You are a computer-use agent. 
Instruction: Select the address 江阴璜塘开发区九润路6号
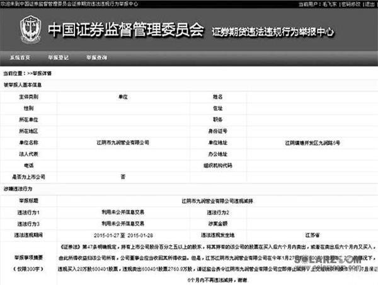(312, 143)
